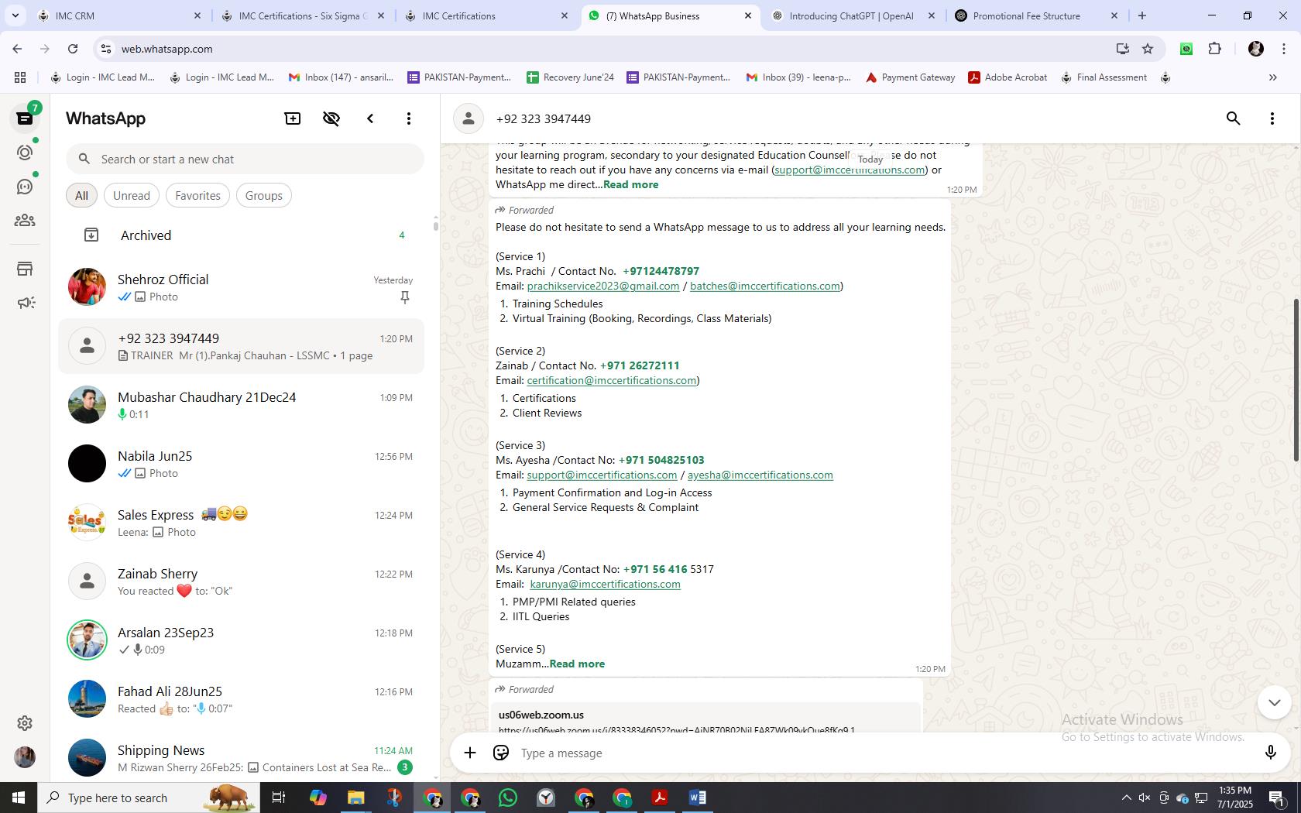Open batches@imccertifications.com email link
The height and width of the screenshot is (813, 1301).
tap(765, 286)
